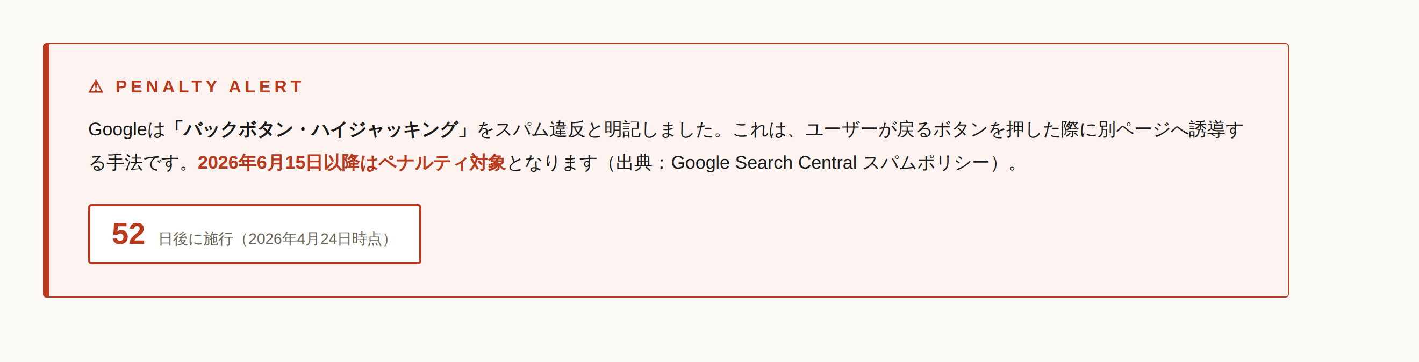Click the となります text after the red date
Image resolution: width=1419 pixels, height=362 pixels.
pos(552,162)
